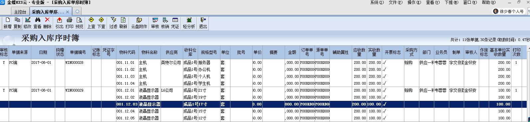
Task: Open the 查看(V) menu
Action: click(433, 2)
